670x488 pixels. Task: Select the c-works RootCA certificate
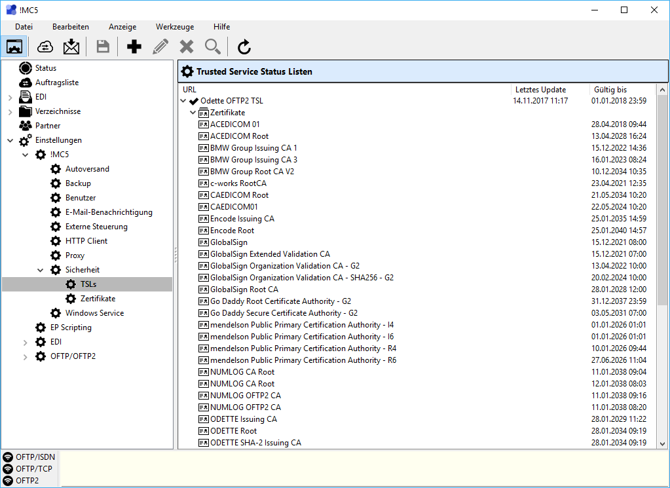tap(238, 183)
